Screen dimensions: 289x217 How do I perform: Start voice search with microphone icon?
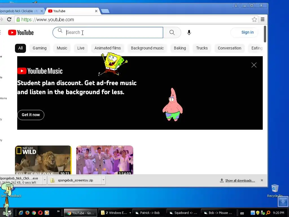(189, 32)
